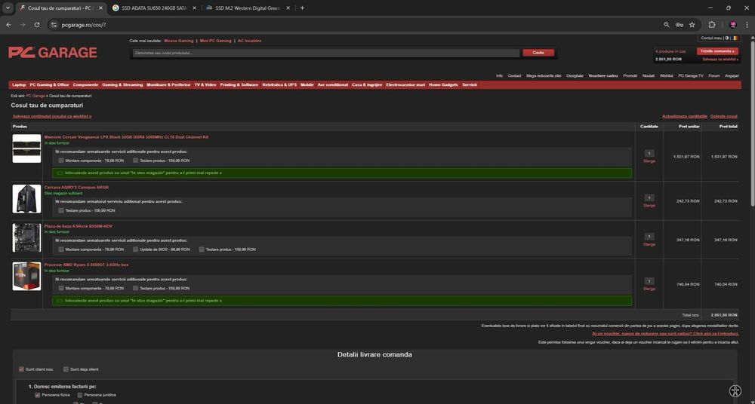The image size is (755, 404).
Task: Click the browser address bar URL
Action: 84,25
